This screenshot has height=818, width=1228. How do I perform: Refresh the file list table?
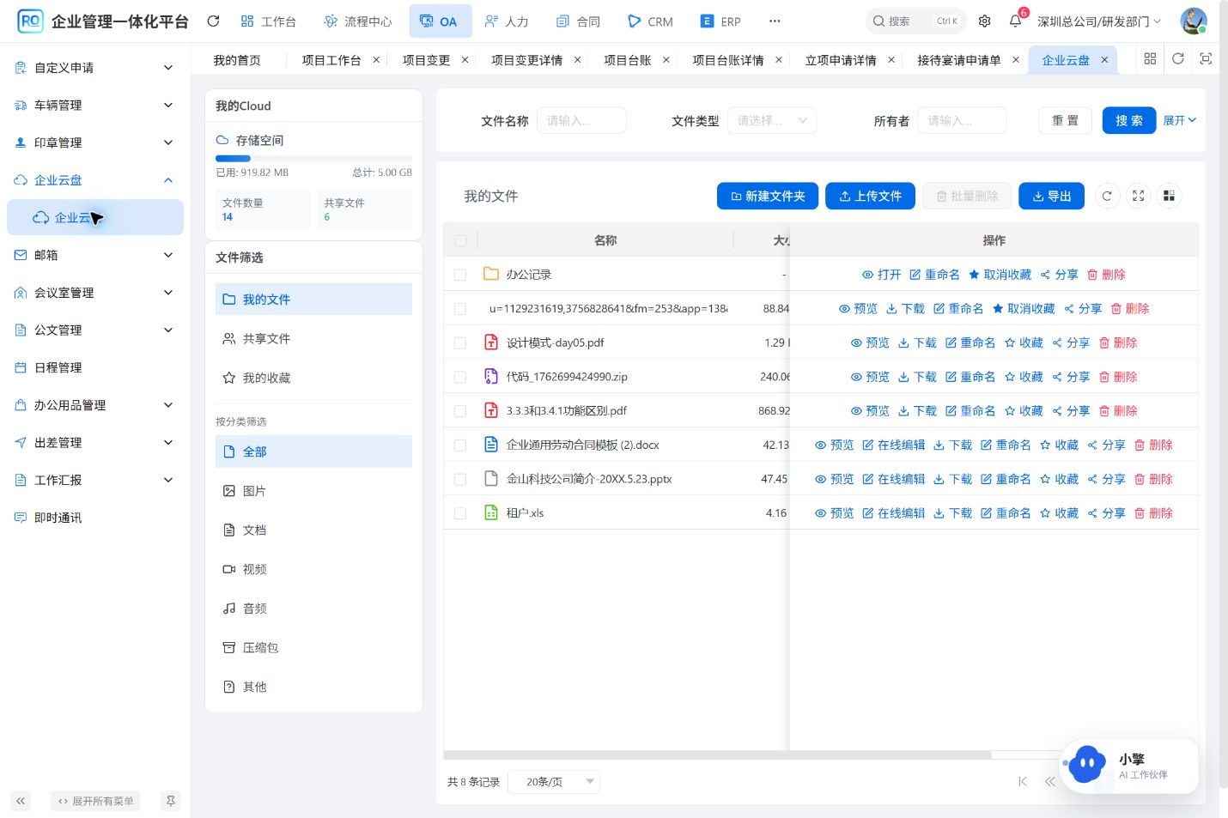pyautogui.click(x=1107, y=196)
